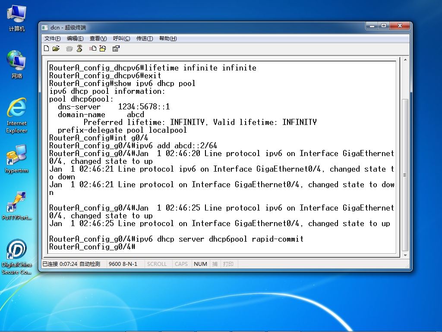
Task: Select the PuTTYPort desktop shortcut
Action: tap(17, 206)
